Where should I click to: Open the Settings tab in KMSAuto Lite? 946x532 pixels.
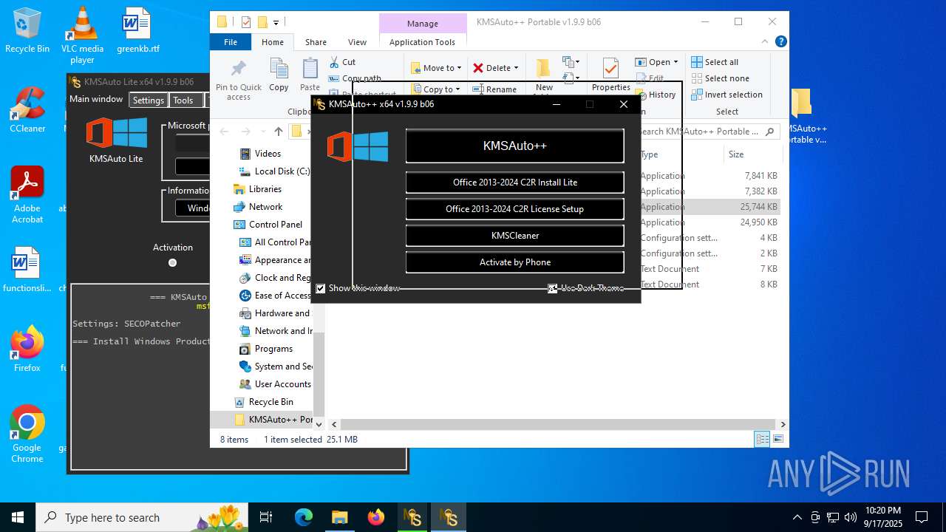point(149,100)
